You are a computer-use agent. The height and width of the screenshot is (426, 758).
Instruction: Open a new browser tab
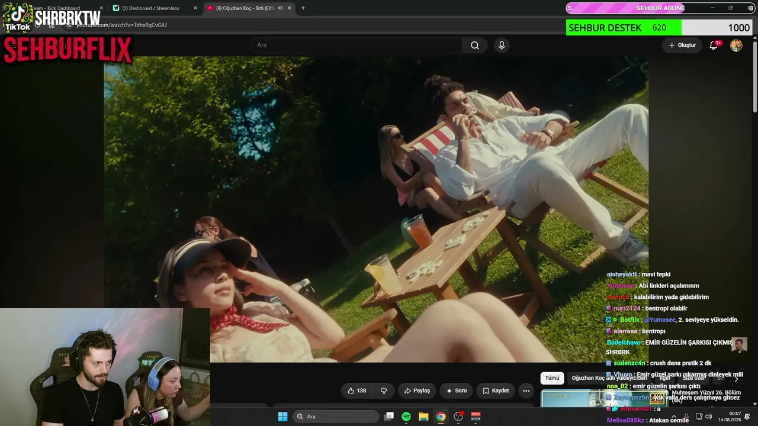[x=303, y=8]
